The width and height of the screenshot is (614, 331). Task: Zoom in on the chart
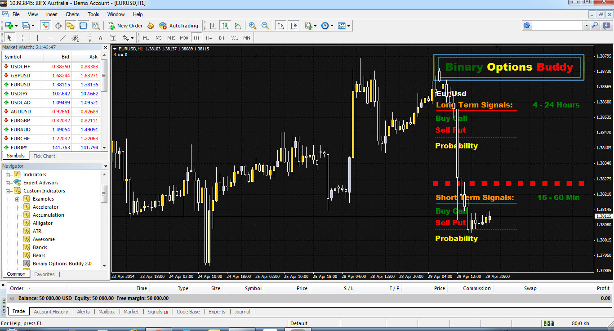(x=253, y=26)
